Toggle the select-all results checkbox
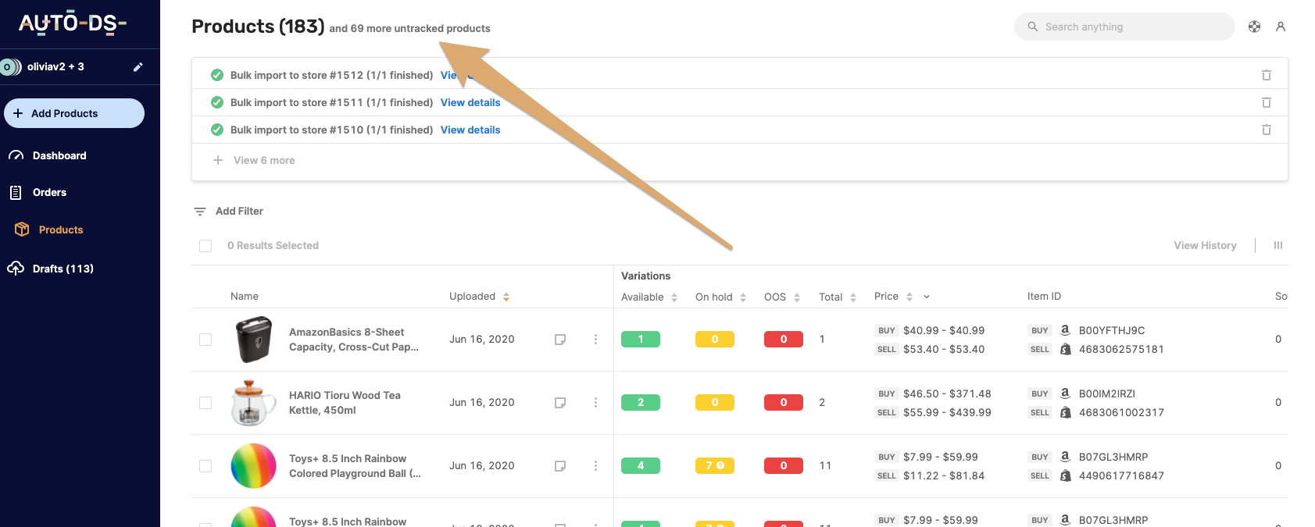1315x527 pixels. click(x=205, y=246)
